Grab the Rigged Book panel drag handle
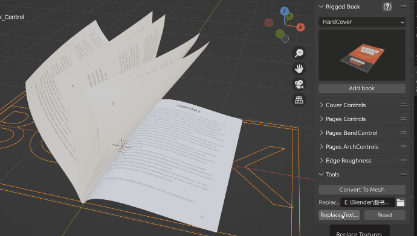 point(403,7)
